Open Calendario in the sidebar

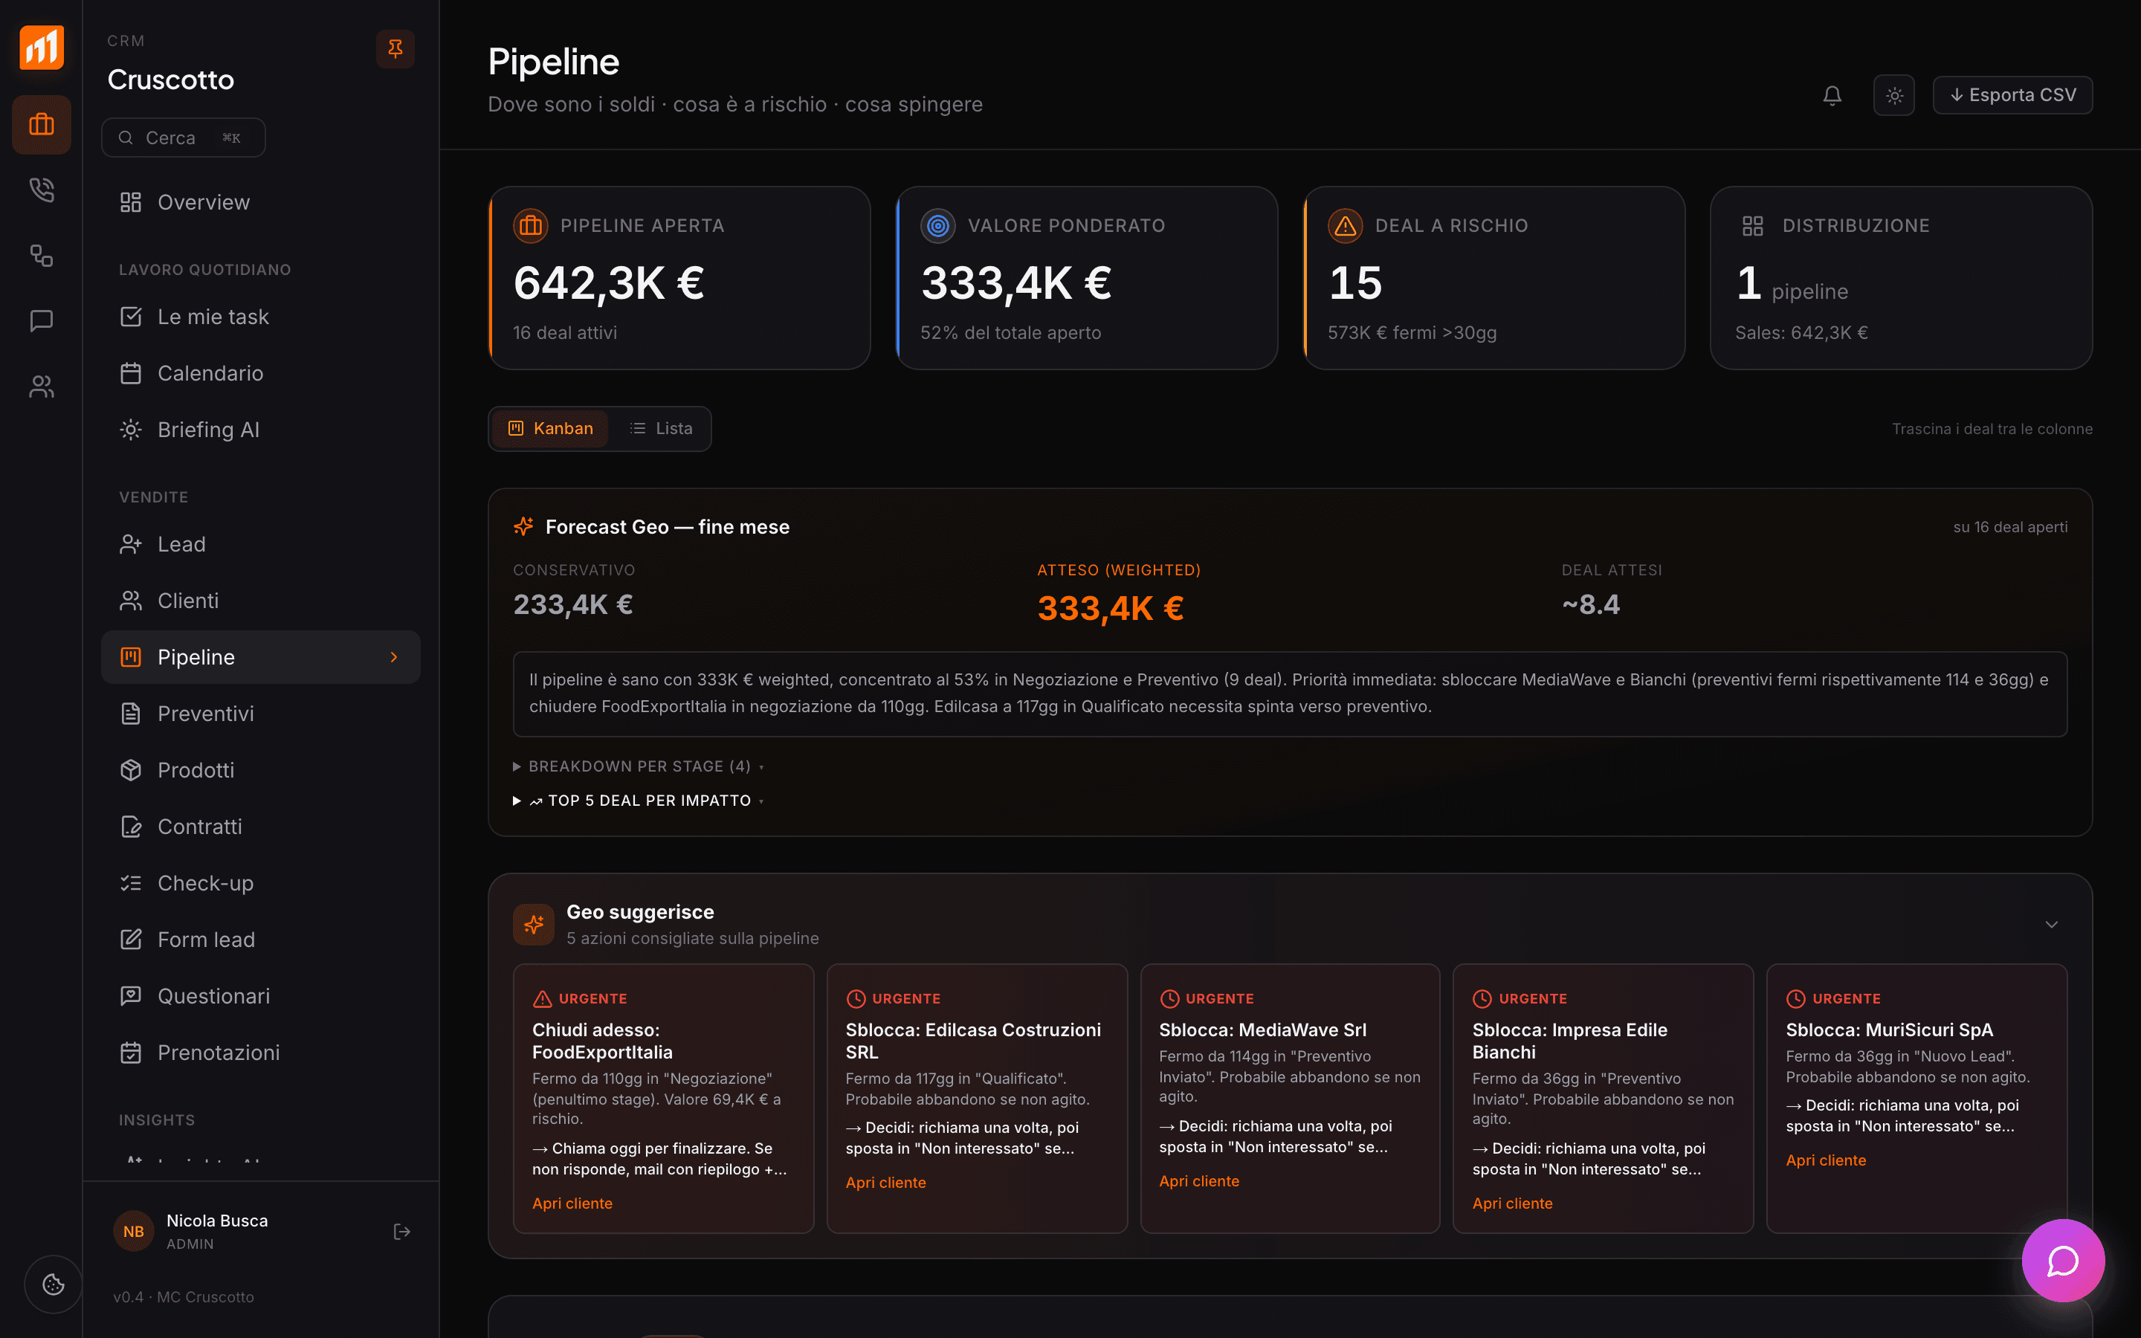[260, 373]
